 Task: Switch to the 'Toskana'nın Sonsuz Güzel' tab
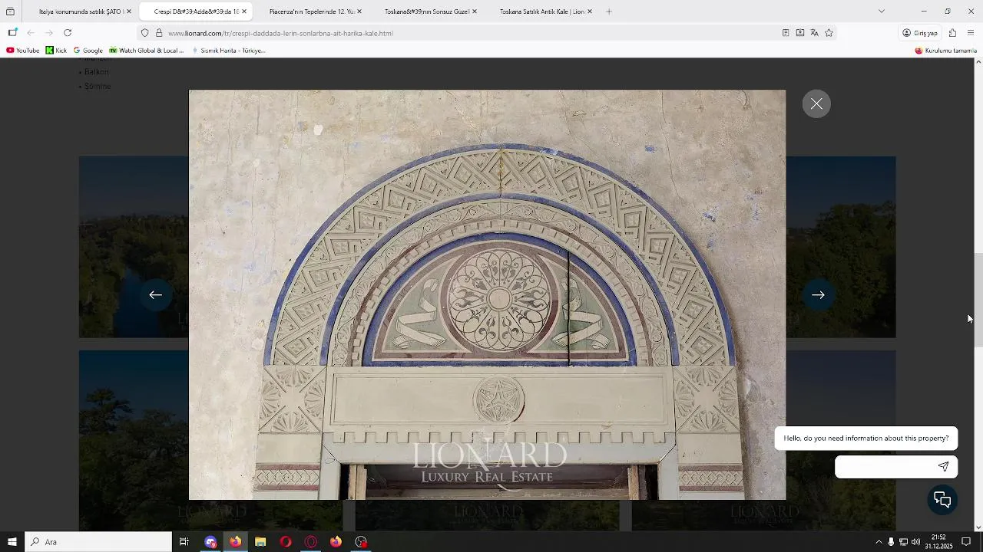[x=426, y=11]
